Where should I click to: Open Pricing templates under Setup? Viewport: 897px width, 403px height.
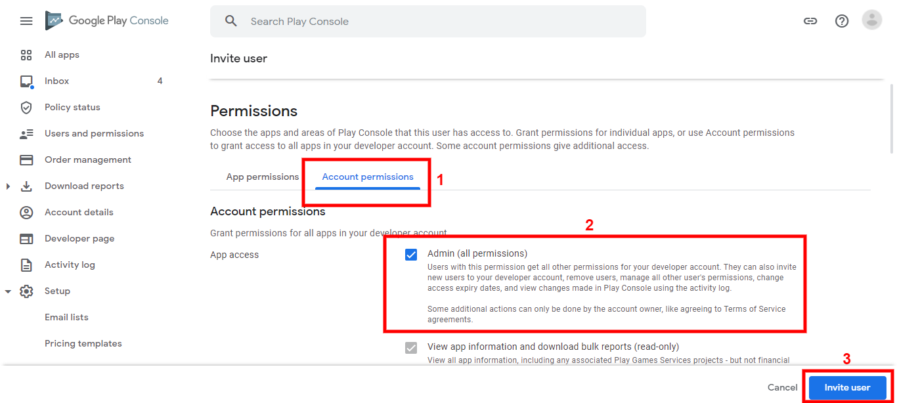point(83,344)
